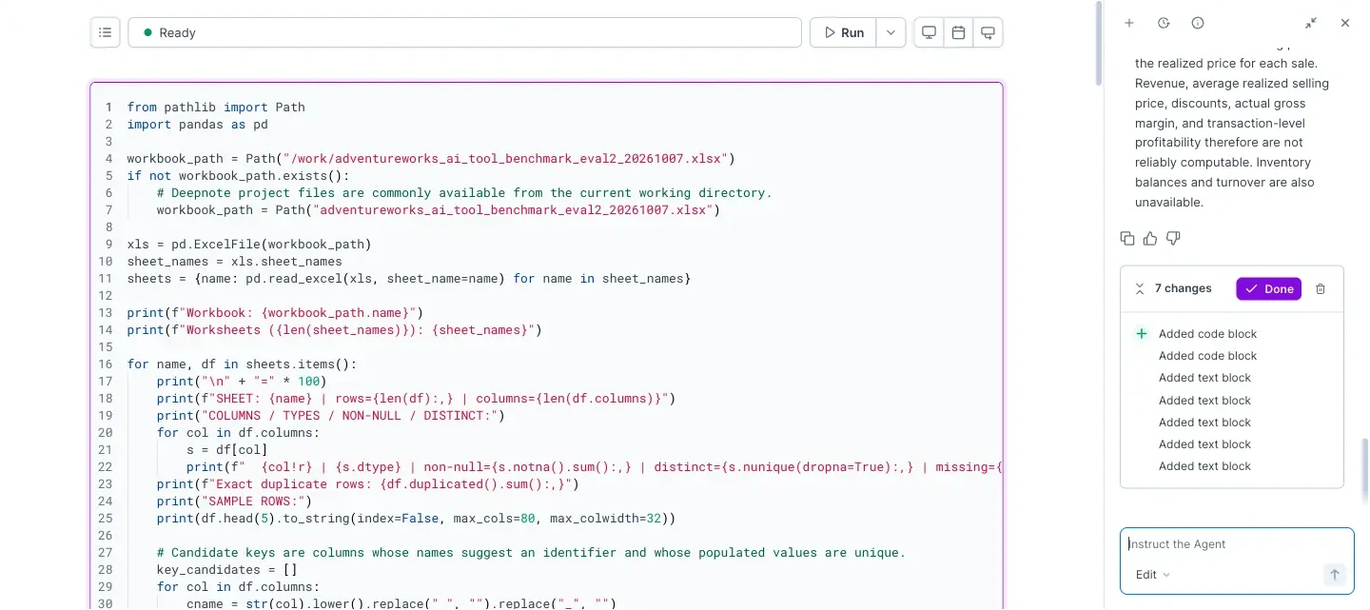Open the schedule calendar icon
Screen dimensions: 1370x610
pyautogui.click(x=959, y=32)
